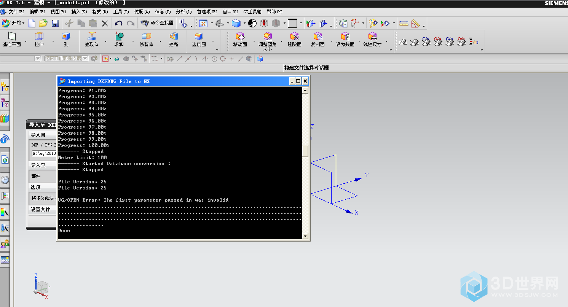Screen dimensions: 568x307
Task: Toggle snap midpoint option
Action: tap(188, 59)
